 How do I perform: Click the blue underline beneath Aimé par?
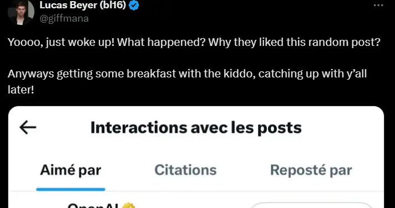[x=70, y=189]
